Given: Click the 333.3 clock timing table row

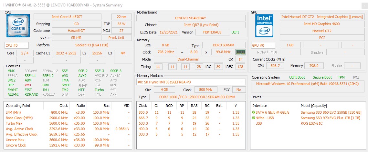Looking at the screenshot, I should [x=191, y=134].
